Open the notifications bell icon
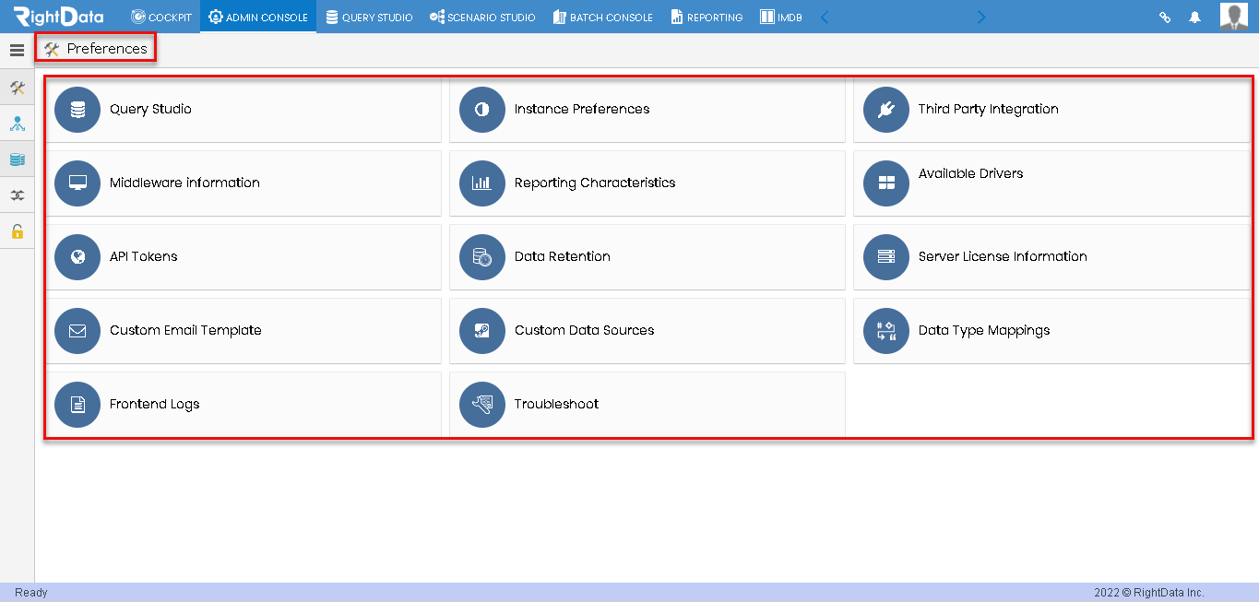This screenshot has width=1259, height=602. pyautogui.click(x=1195, y=17)
